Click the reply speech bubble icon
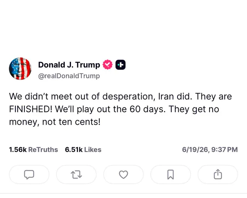Image resolution: width=247 pixels, height=198 pixels. click(x=29, y=175)
